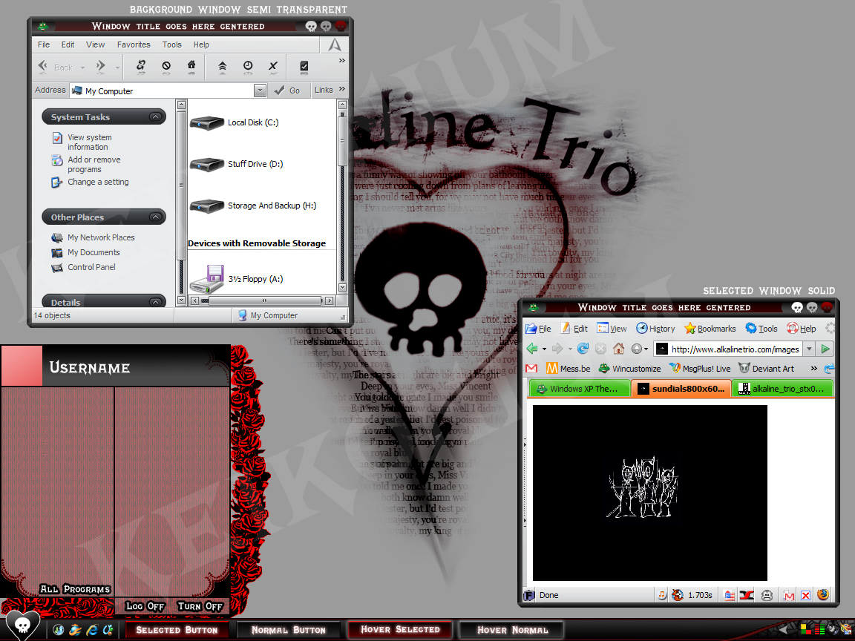The height and width of the screenshot is (641, 855).
Task: Click the music note icon in browser status bar
Action: coord(661,595)
